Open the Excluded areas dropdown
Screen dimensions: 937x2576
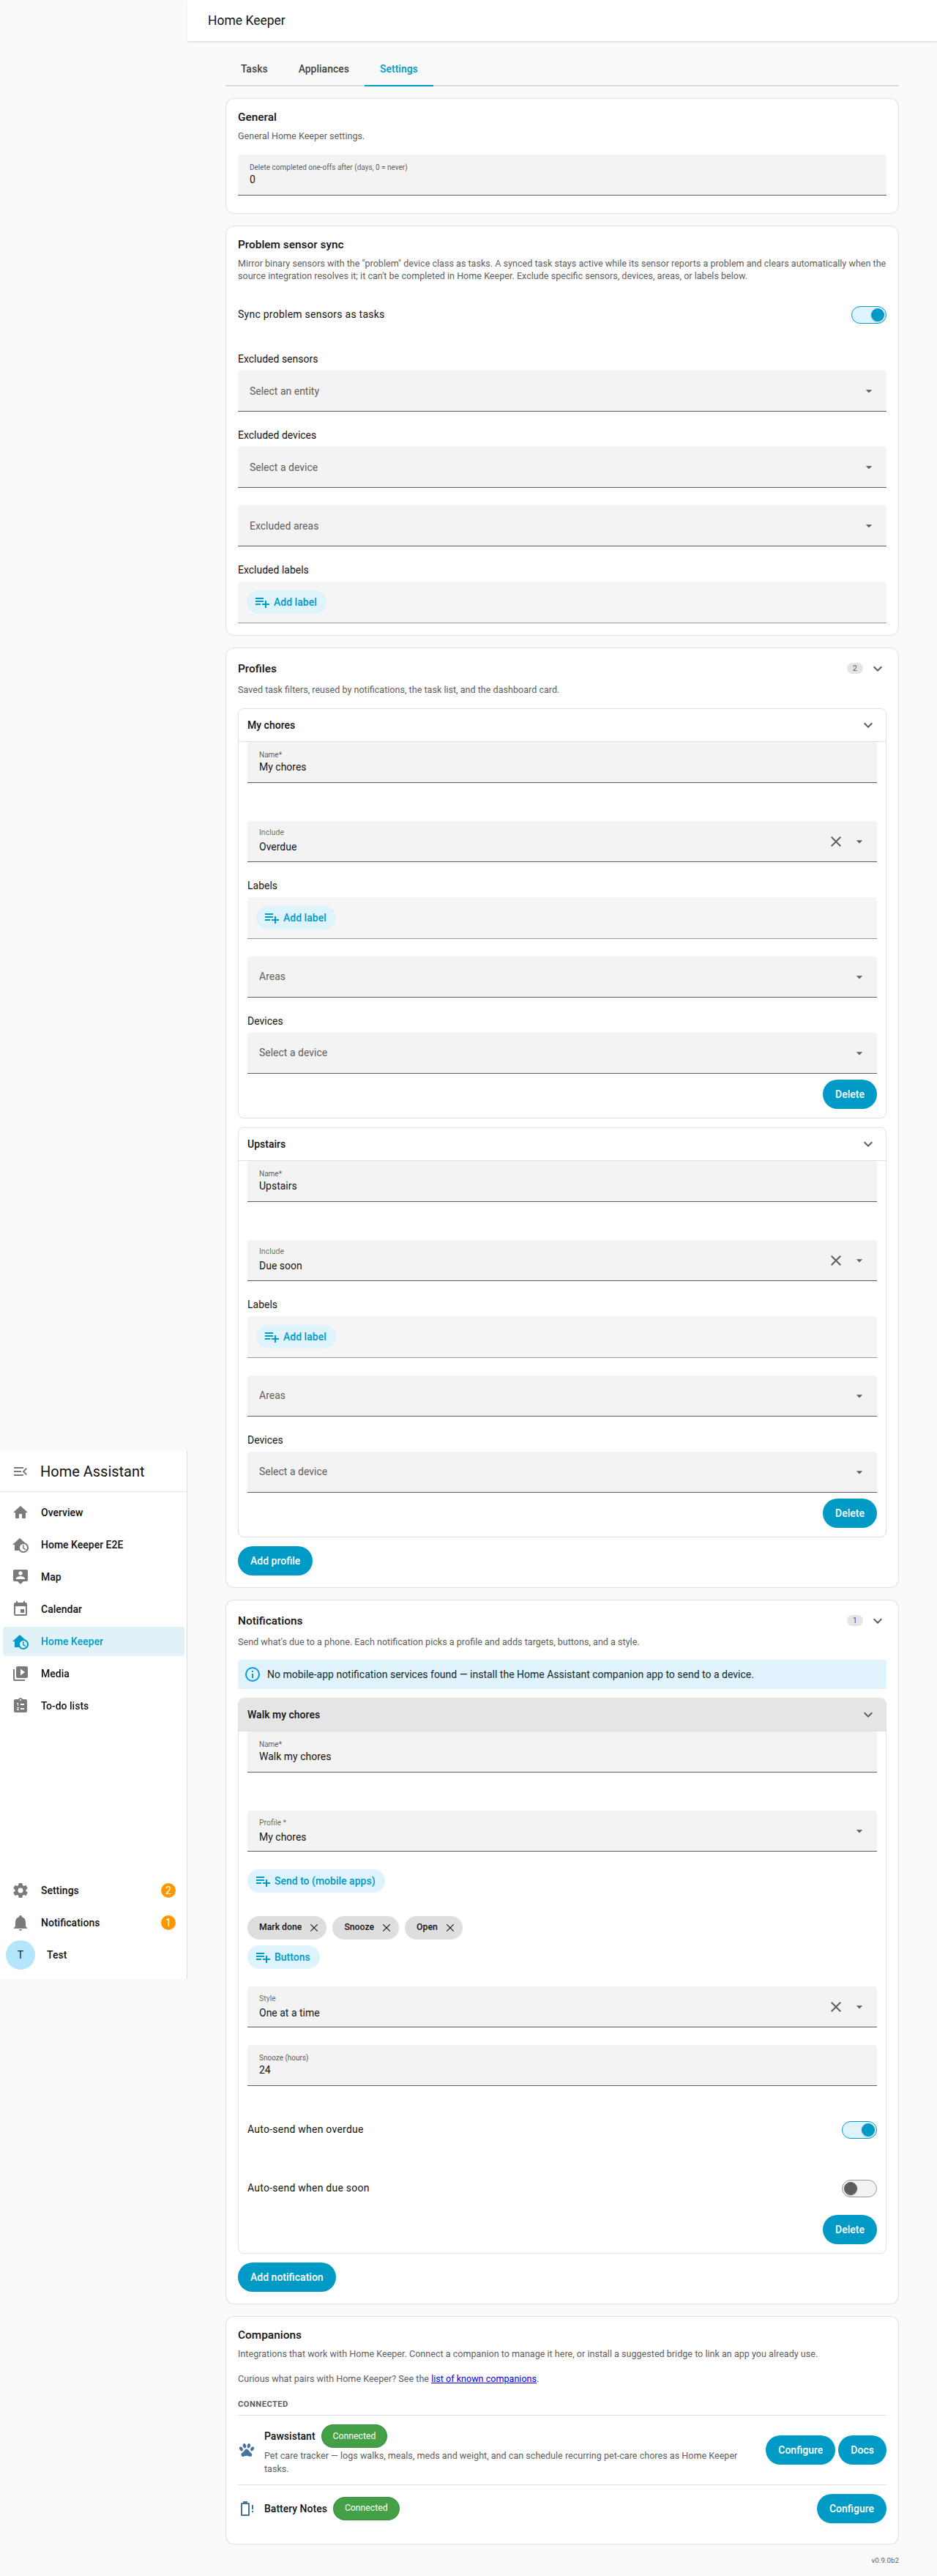561,525
